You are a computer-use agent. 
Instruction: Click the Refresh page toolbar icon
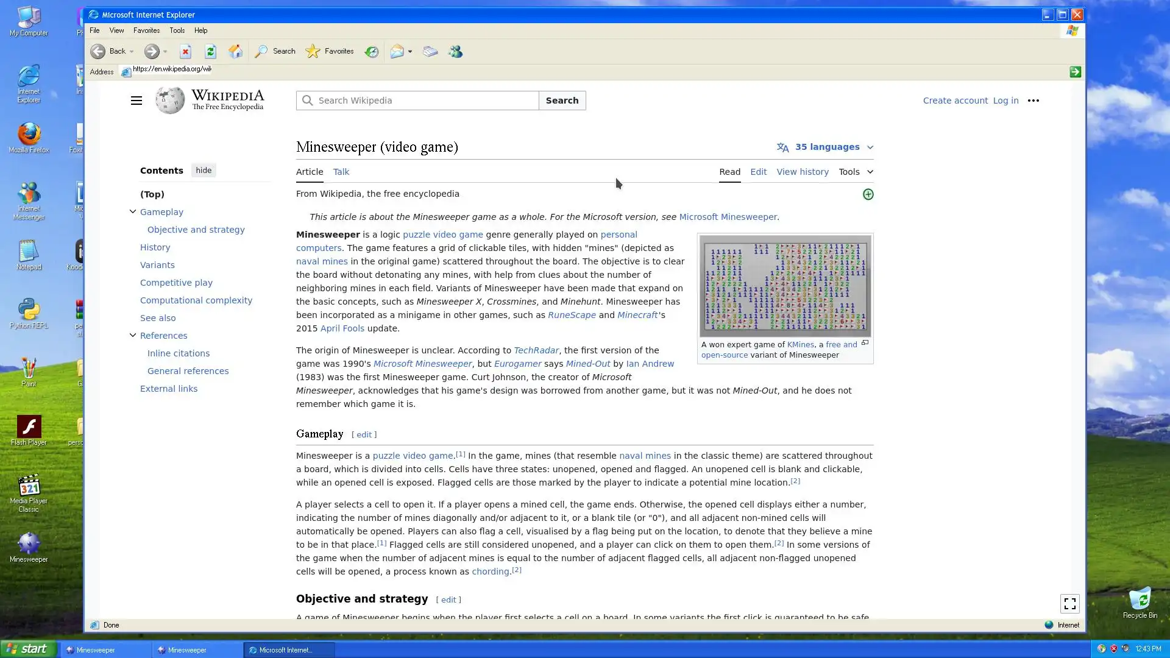[211, 52]
